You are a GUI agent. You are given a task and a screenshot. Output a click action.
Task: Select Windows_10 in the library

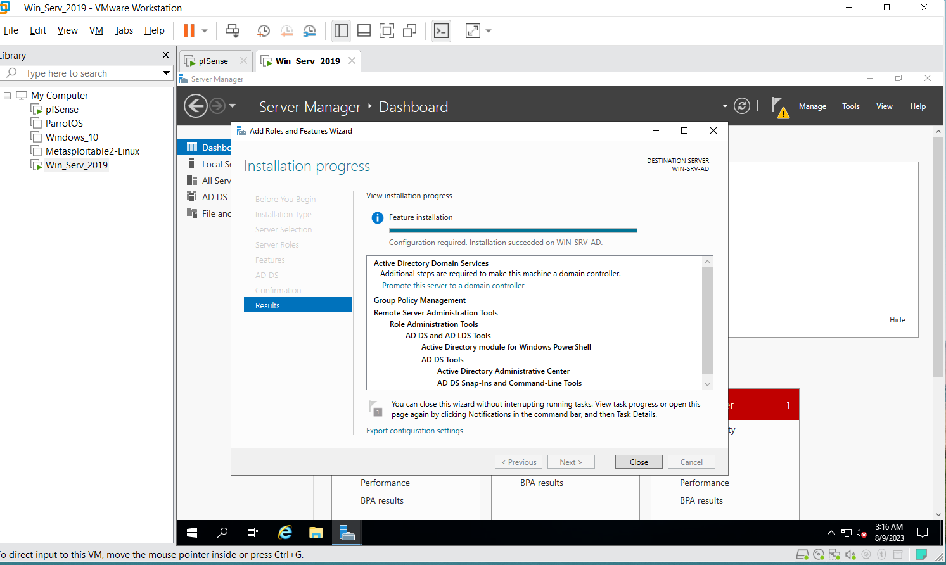[72, 137]
